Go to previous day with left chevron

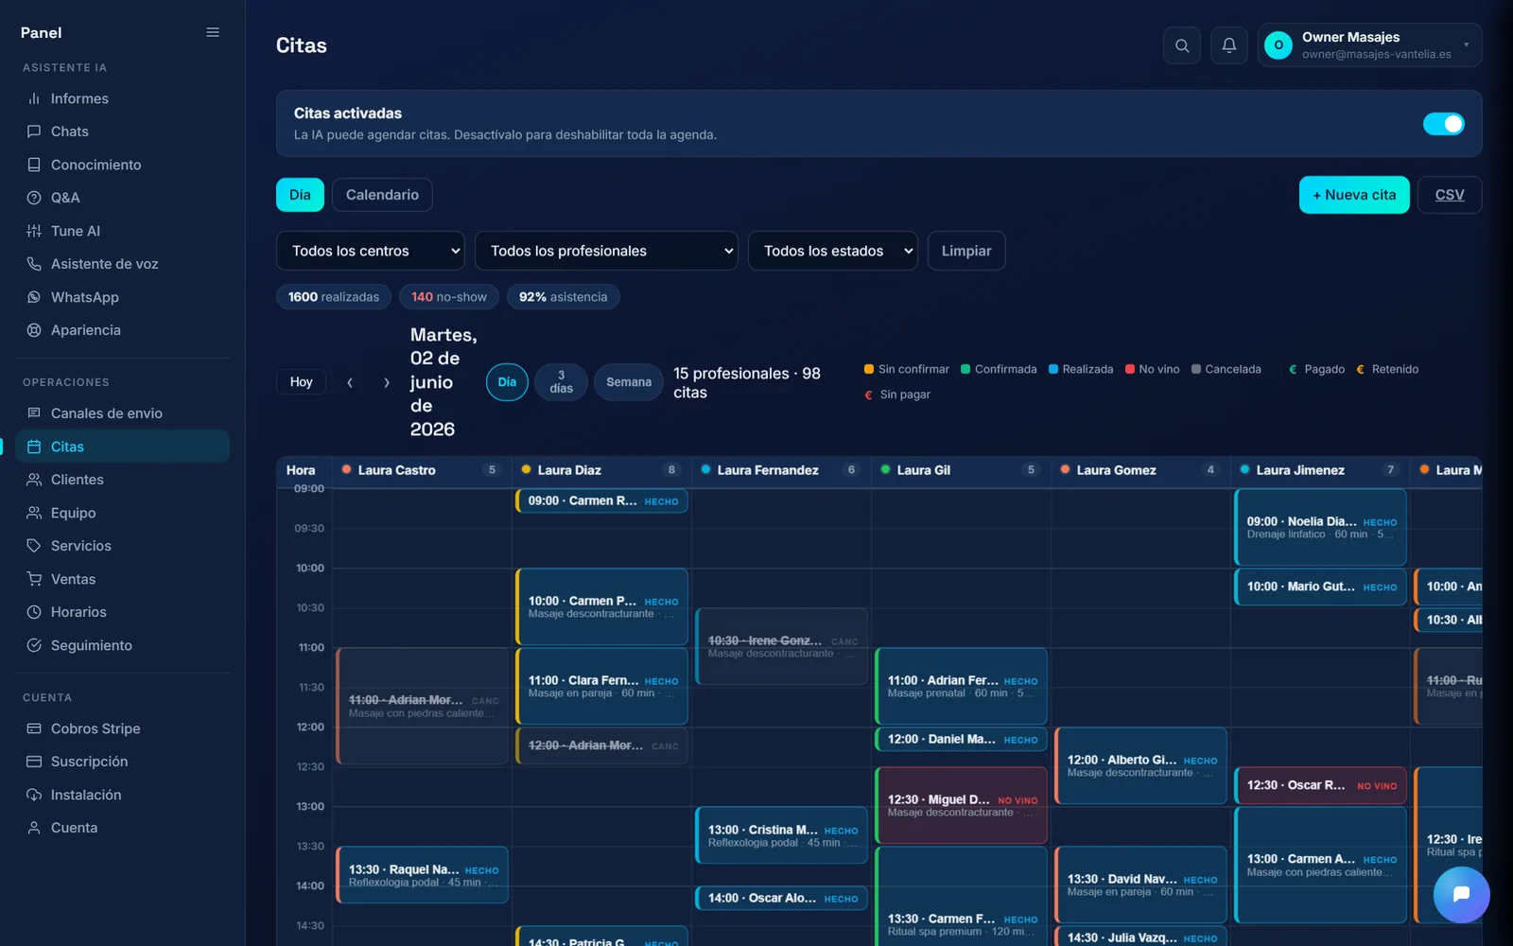coord(350,382)
